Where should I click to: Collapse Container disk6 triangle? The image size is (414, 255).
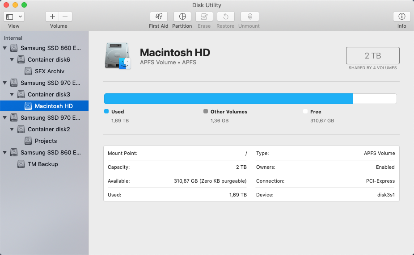coord(12,59)
